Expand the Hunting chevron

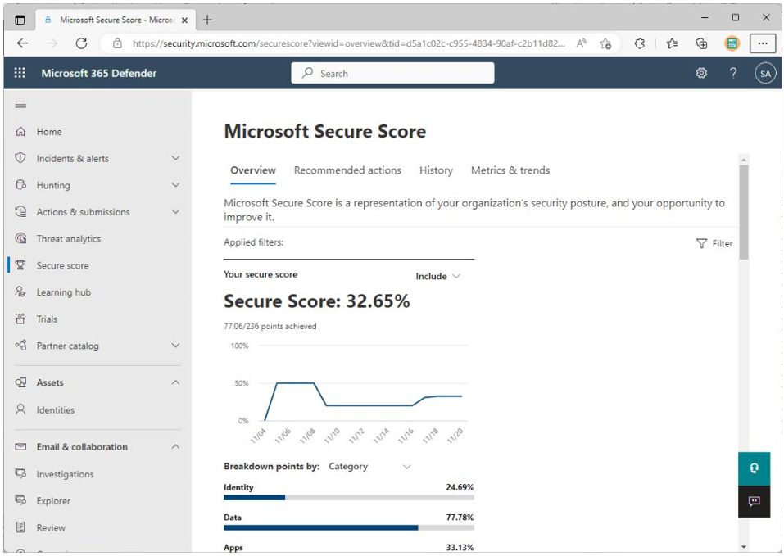pos(175,185)
